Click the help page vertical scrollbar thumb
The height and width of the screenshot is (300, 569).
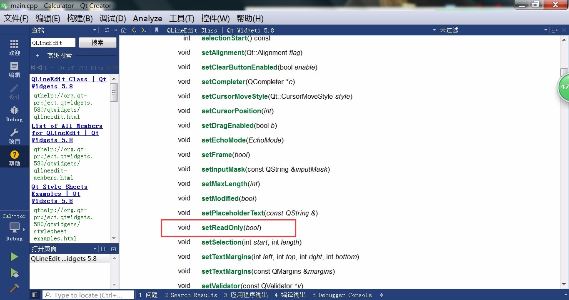tap(564, 72)
